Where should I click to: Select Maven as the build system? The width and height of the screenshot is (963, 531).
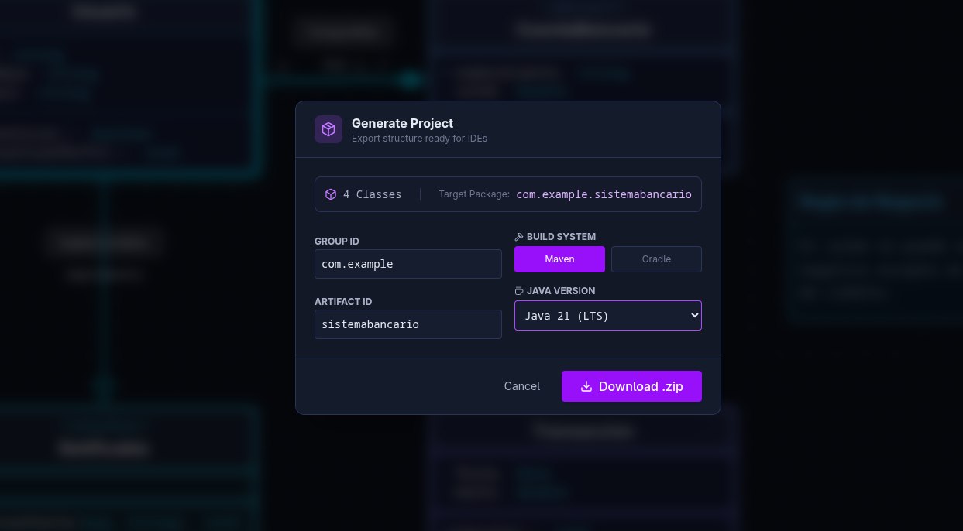(x=559, y=259)
